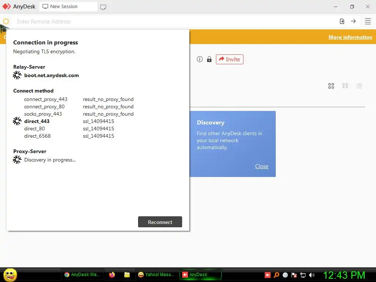Open the smiley start menu button
376x282 pixels.
pyautogui.click(x=10, y=275)
